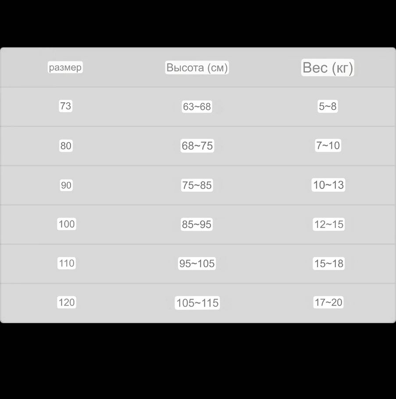Click weight value 12~15

[329, 224]
